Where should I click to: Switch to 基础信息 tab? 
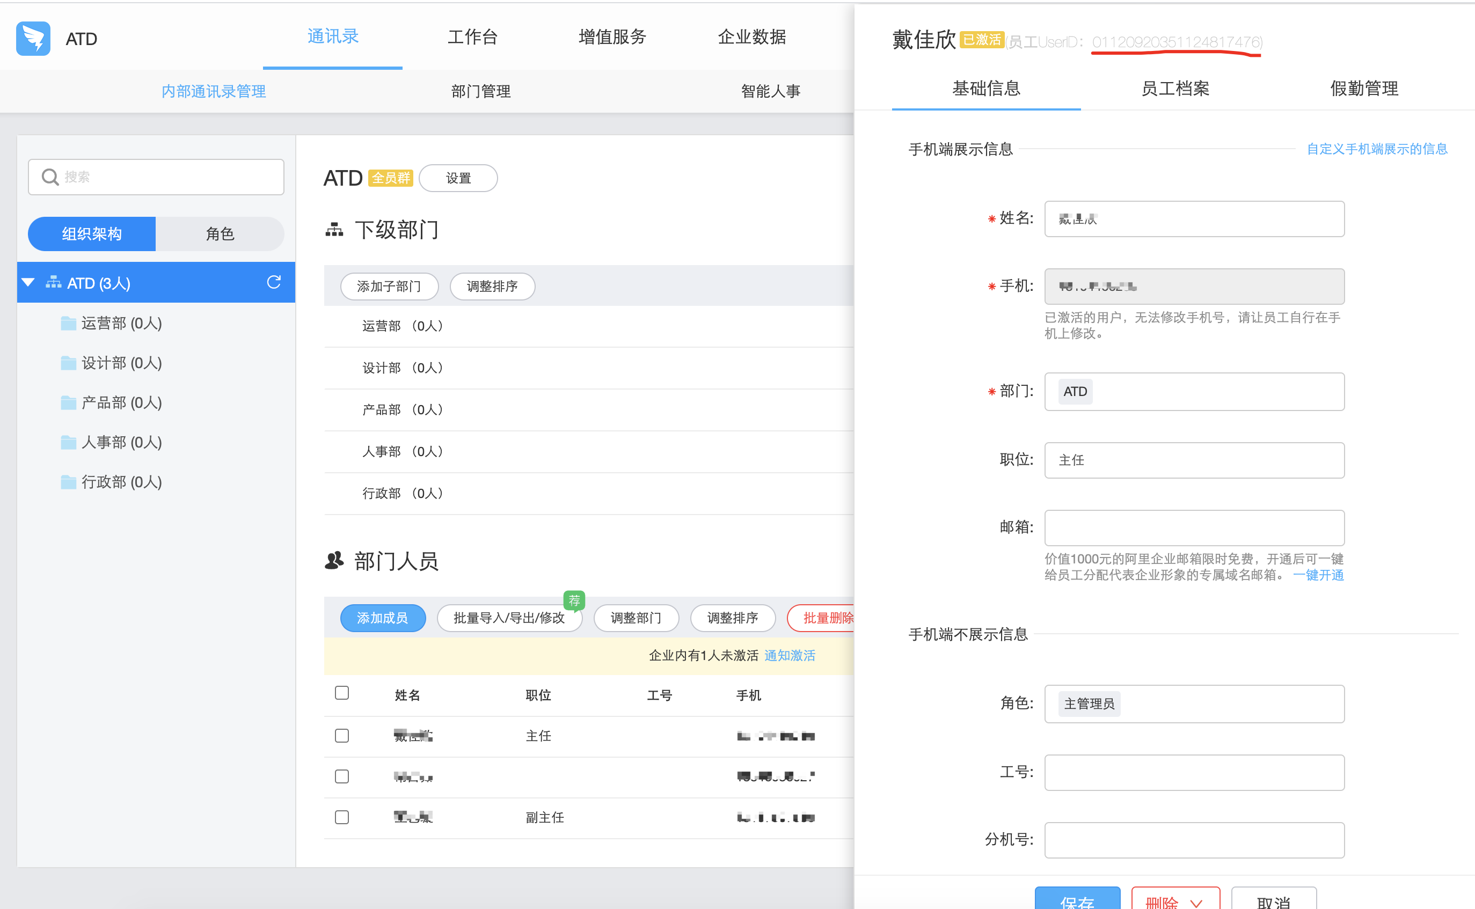coord(986,89)
